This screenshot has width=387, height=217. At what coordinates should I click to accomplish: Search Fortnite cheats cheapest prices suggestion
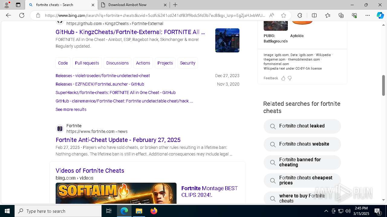coord(302,180)
